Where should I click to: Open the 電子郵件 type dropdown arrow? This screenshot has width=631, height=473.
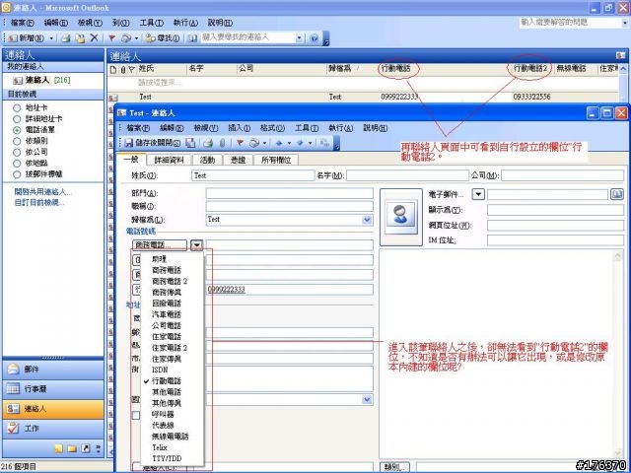tap(478, 195)
